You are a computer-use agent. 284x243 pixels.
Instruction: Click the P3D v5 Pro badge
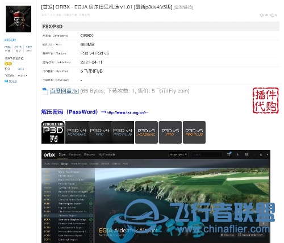pos(170,132)
